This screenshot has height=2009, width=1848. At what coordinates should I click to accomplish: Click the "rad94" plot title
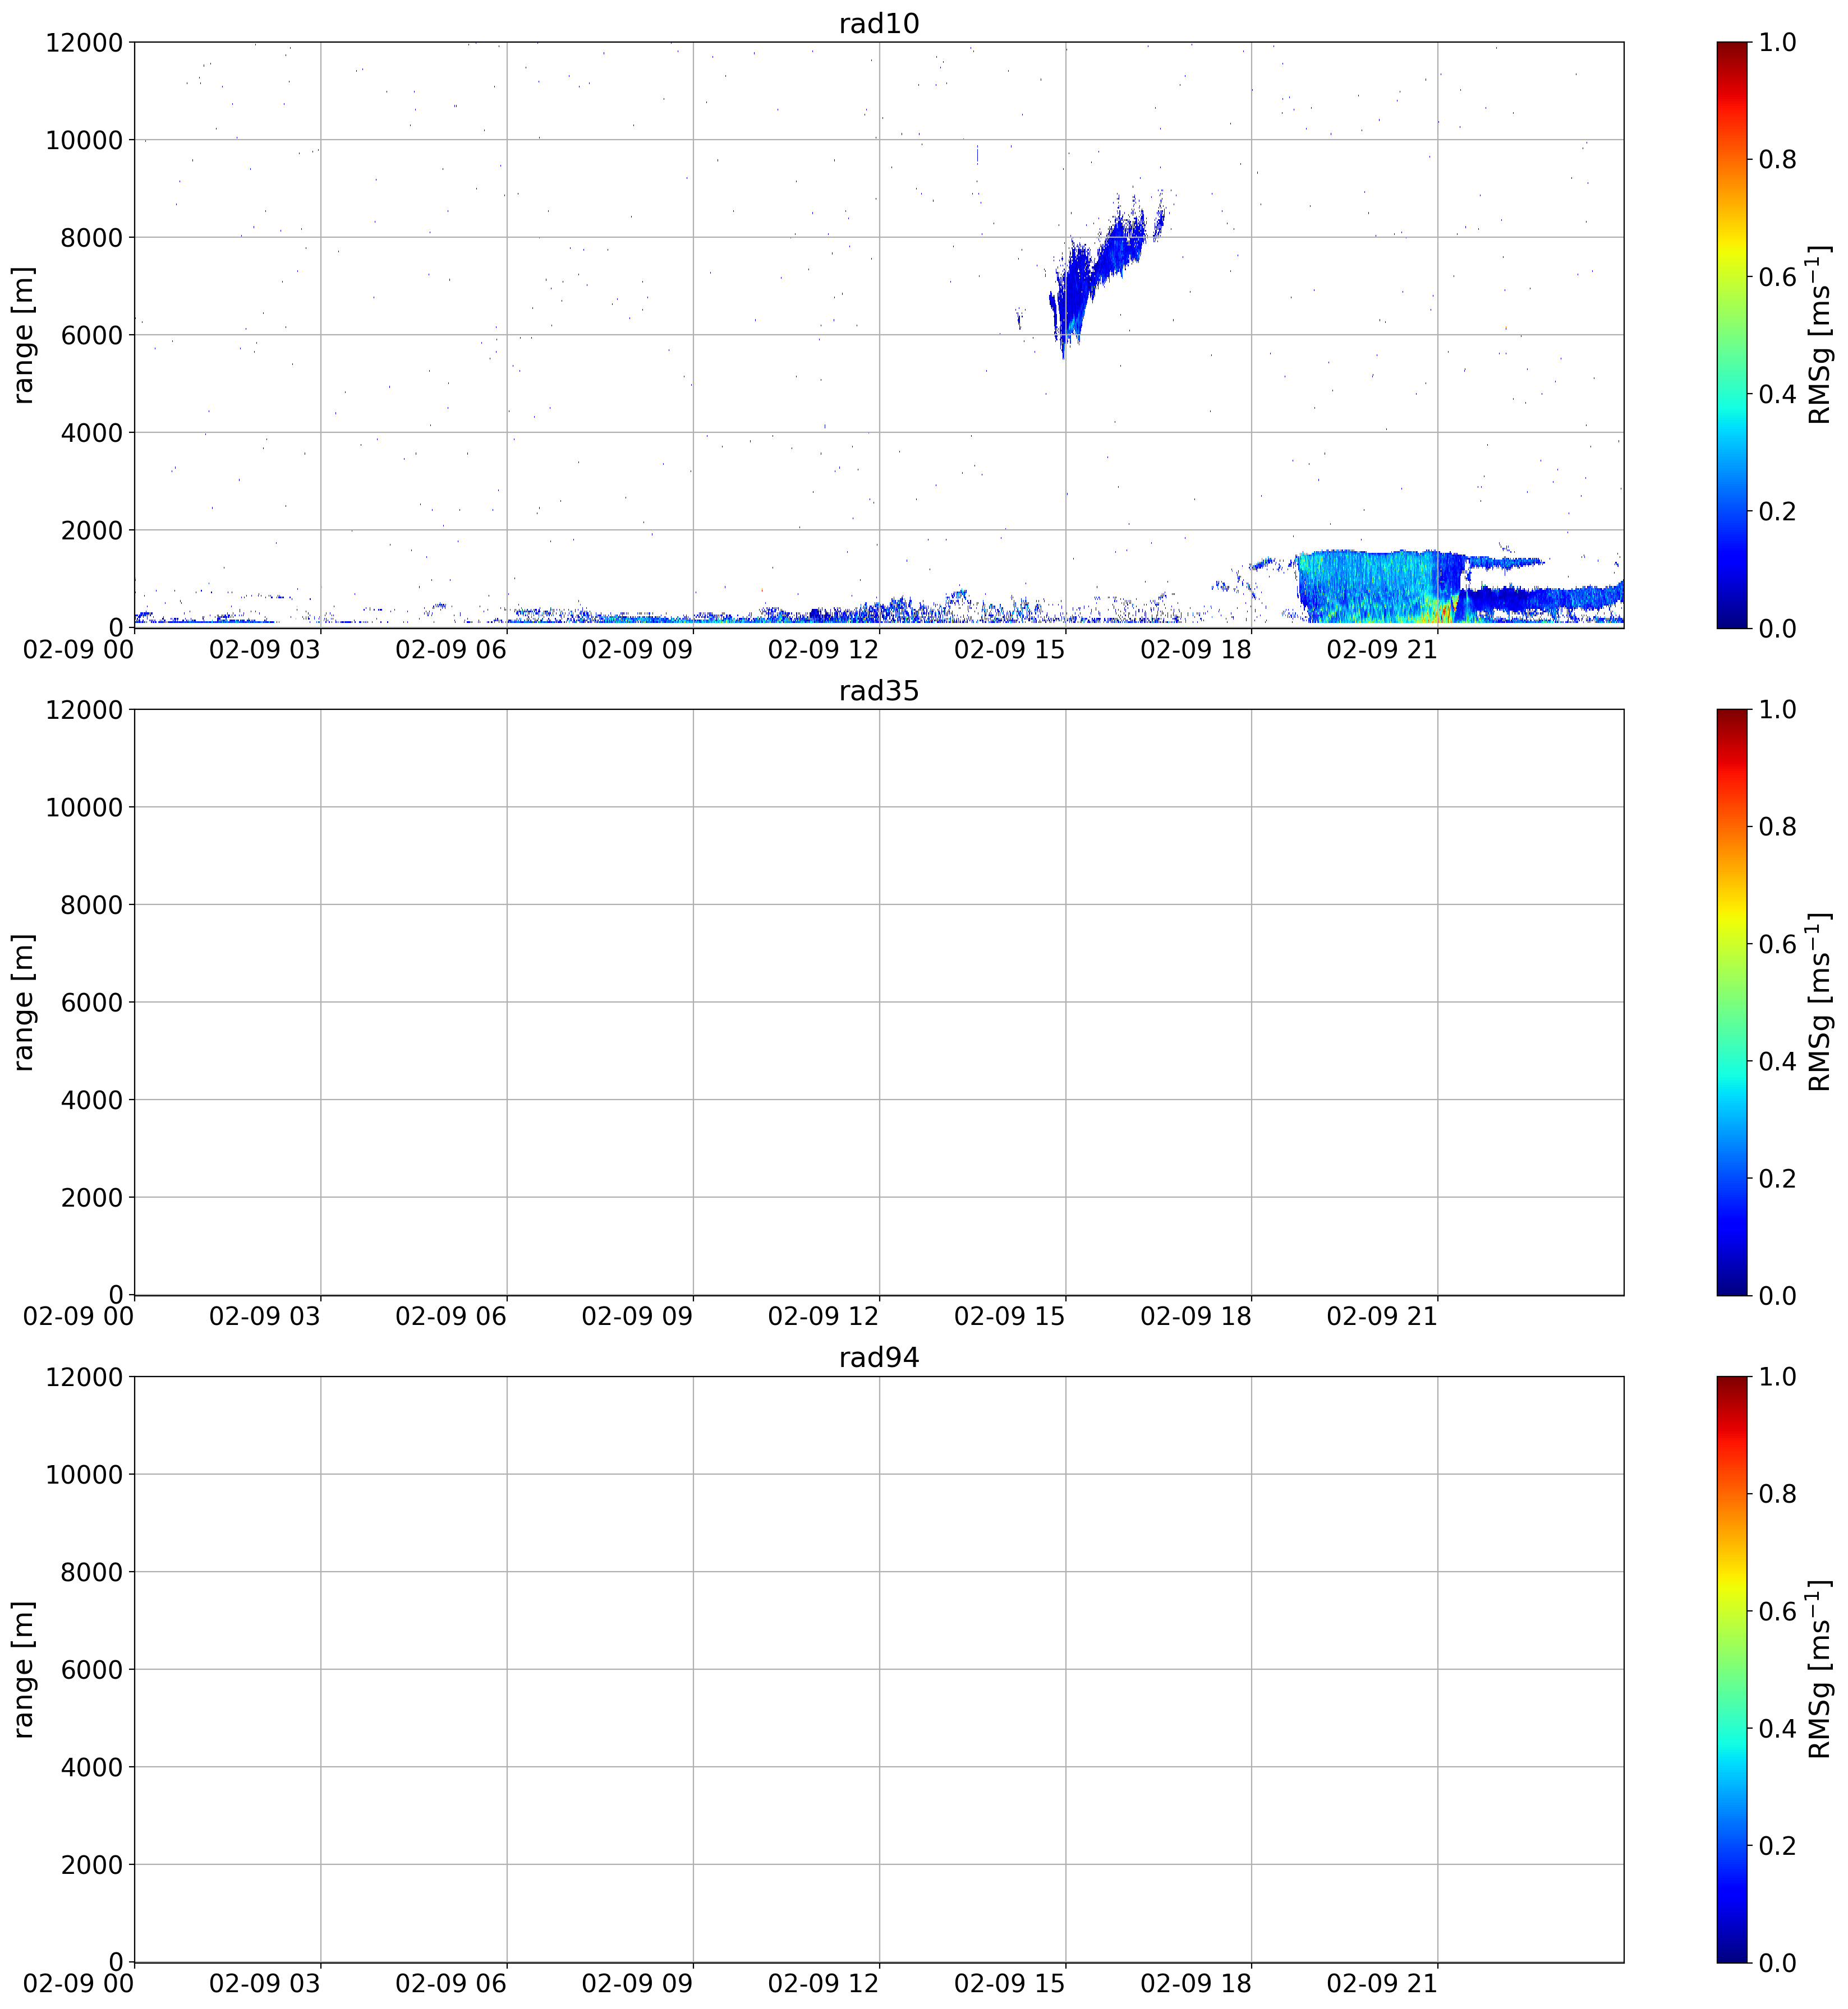[879, 1357]
